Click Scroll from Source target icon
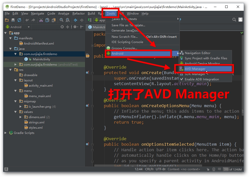Screen dimensions: 249x177 [x=62, y=27]
